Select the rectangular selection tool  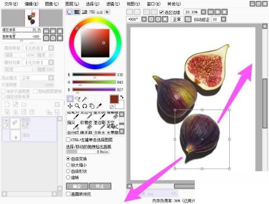pyautogui.click(x=70, y=99)
